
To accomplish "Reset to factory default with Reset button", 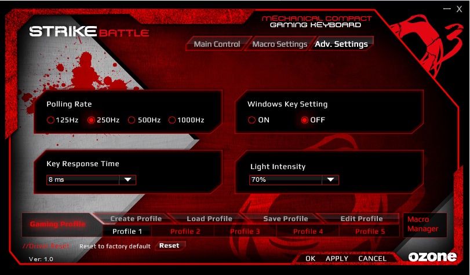I will tap(169, 245).
